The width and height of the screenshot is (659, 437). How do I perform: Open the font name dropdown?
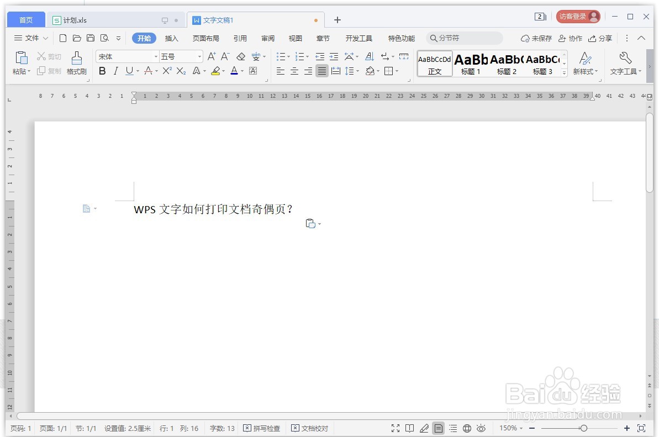[x=156, y=56]
